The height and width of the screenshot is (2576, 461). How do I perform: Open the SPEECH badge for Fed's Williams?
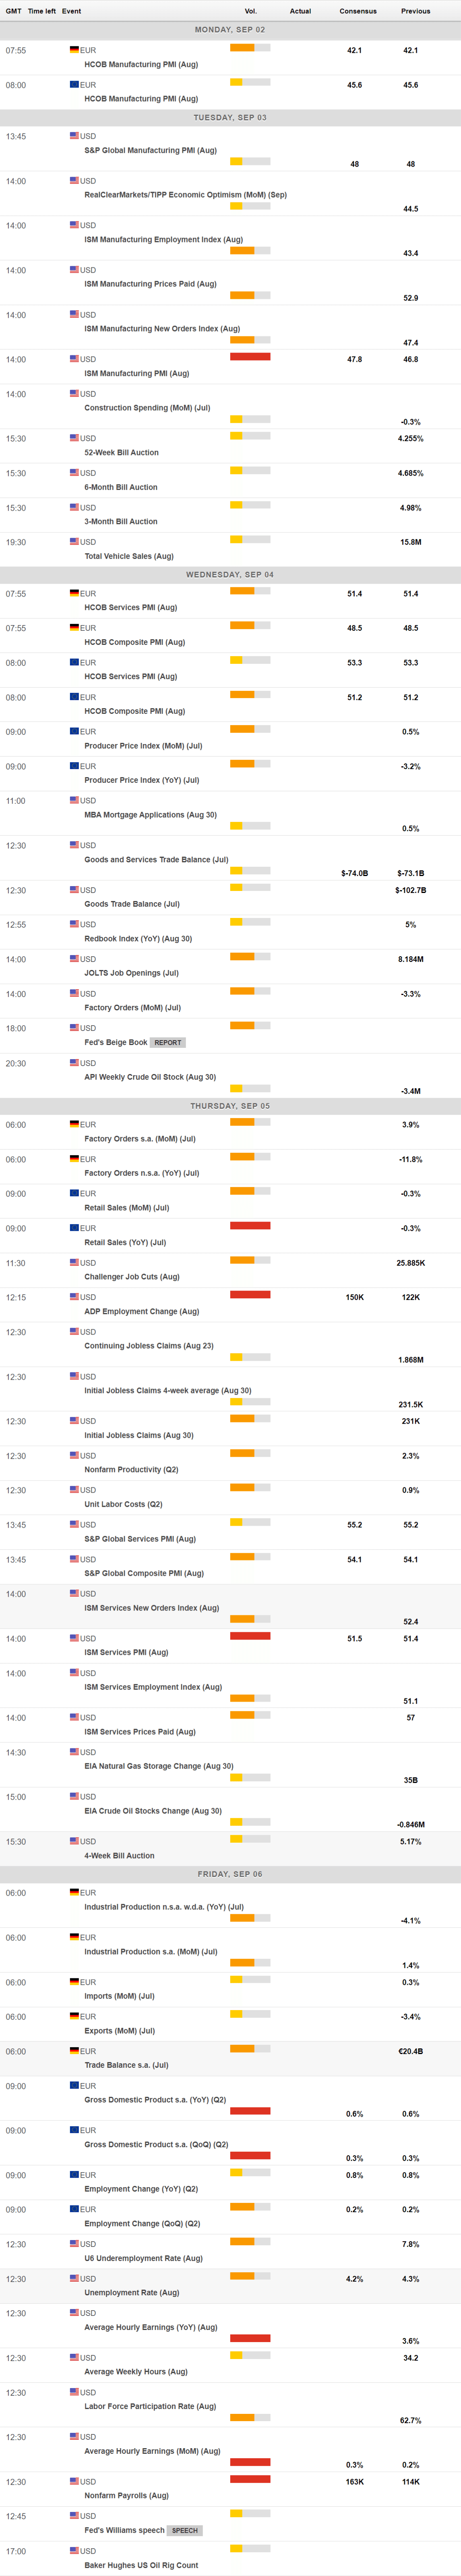184,2530
